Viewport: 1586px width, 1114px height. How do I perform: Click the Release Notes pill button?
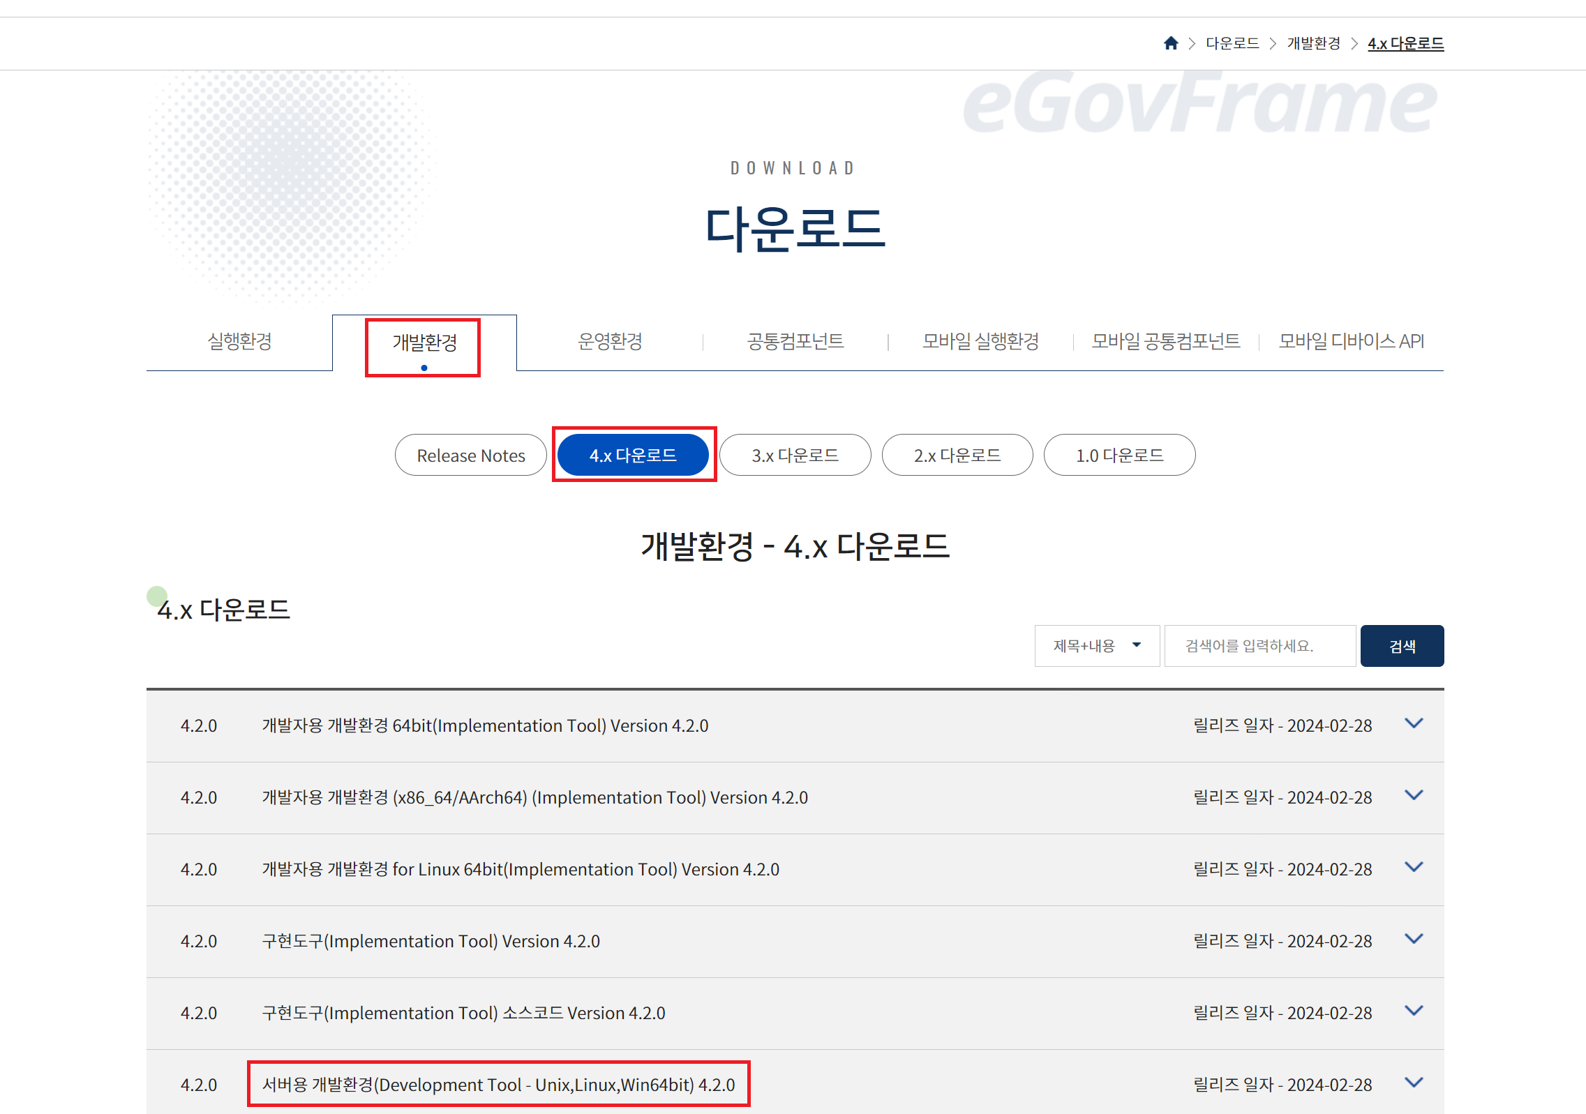click(x=471, y=456)
